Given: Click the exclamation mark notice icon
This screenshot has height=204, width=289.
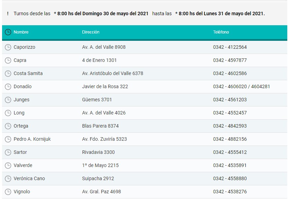Looking at the screenshot, I should tap(8, 13).
